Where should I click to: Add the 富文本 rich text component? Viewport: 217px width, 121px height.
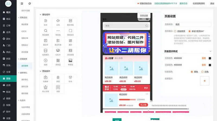point(46,42)
